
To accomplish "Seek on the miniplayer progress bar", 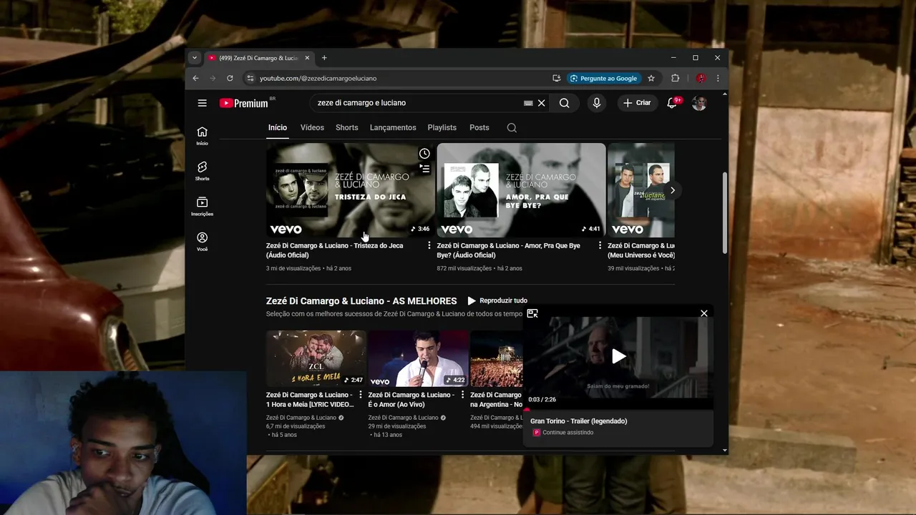I will coord(619,410).
